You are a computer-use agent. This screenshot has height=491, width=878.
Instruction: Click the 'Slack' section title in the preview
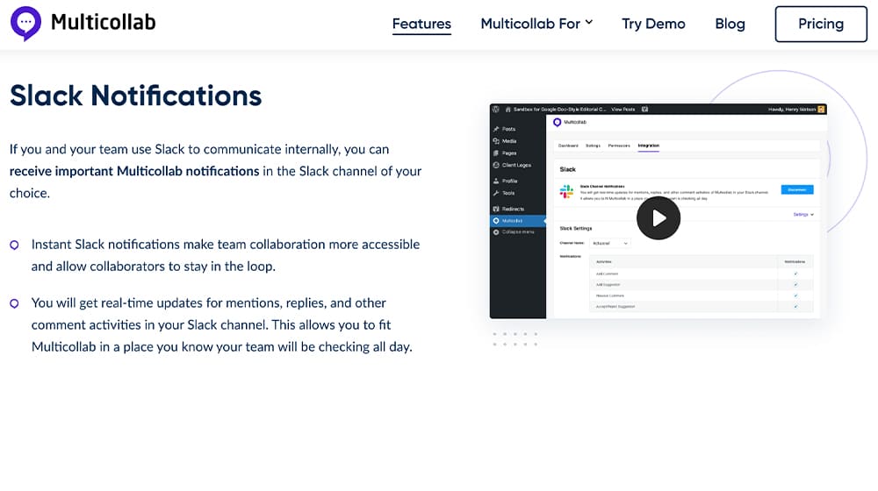568,169
